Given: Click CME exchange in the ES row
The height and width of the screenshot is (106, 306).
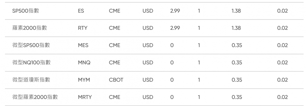Looking at the screenshot, I should [x=114, y=11].
